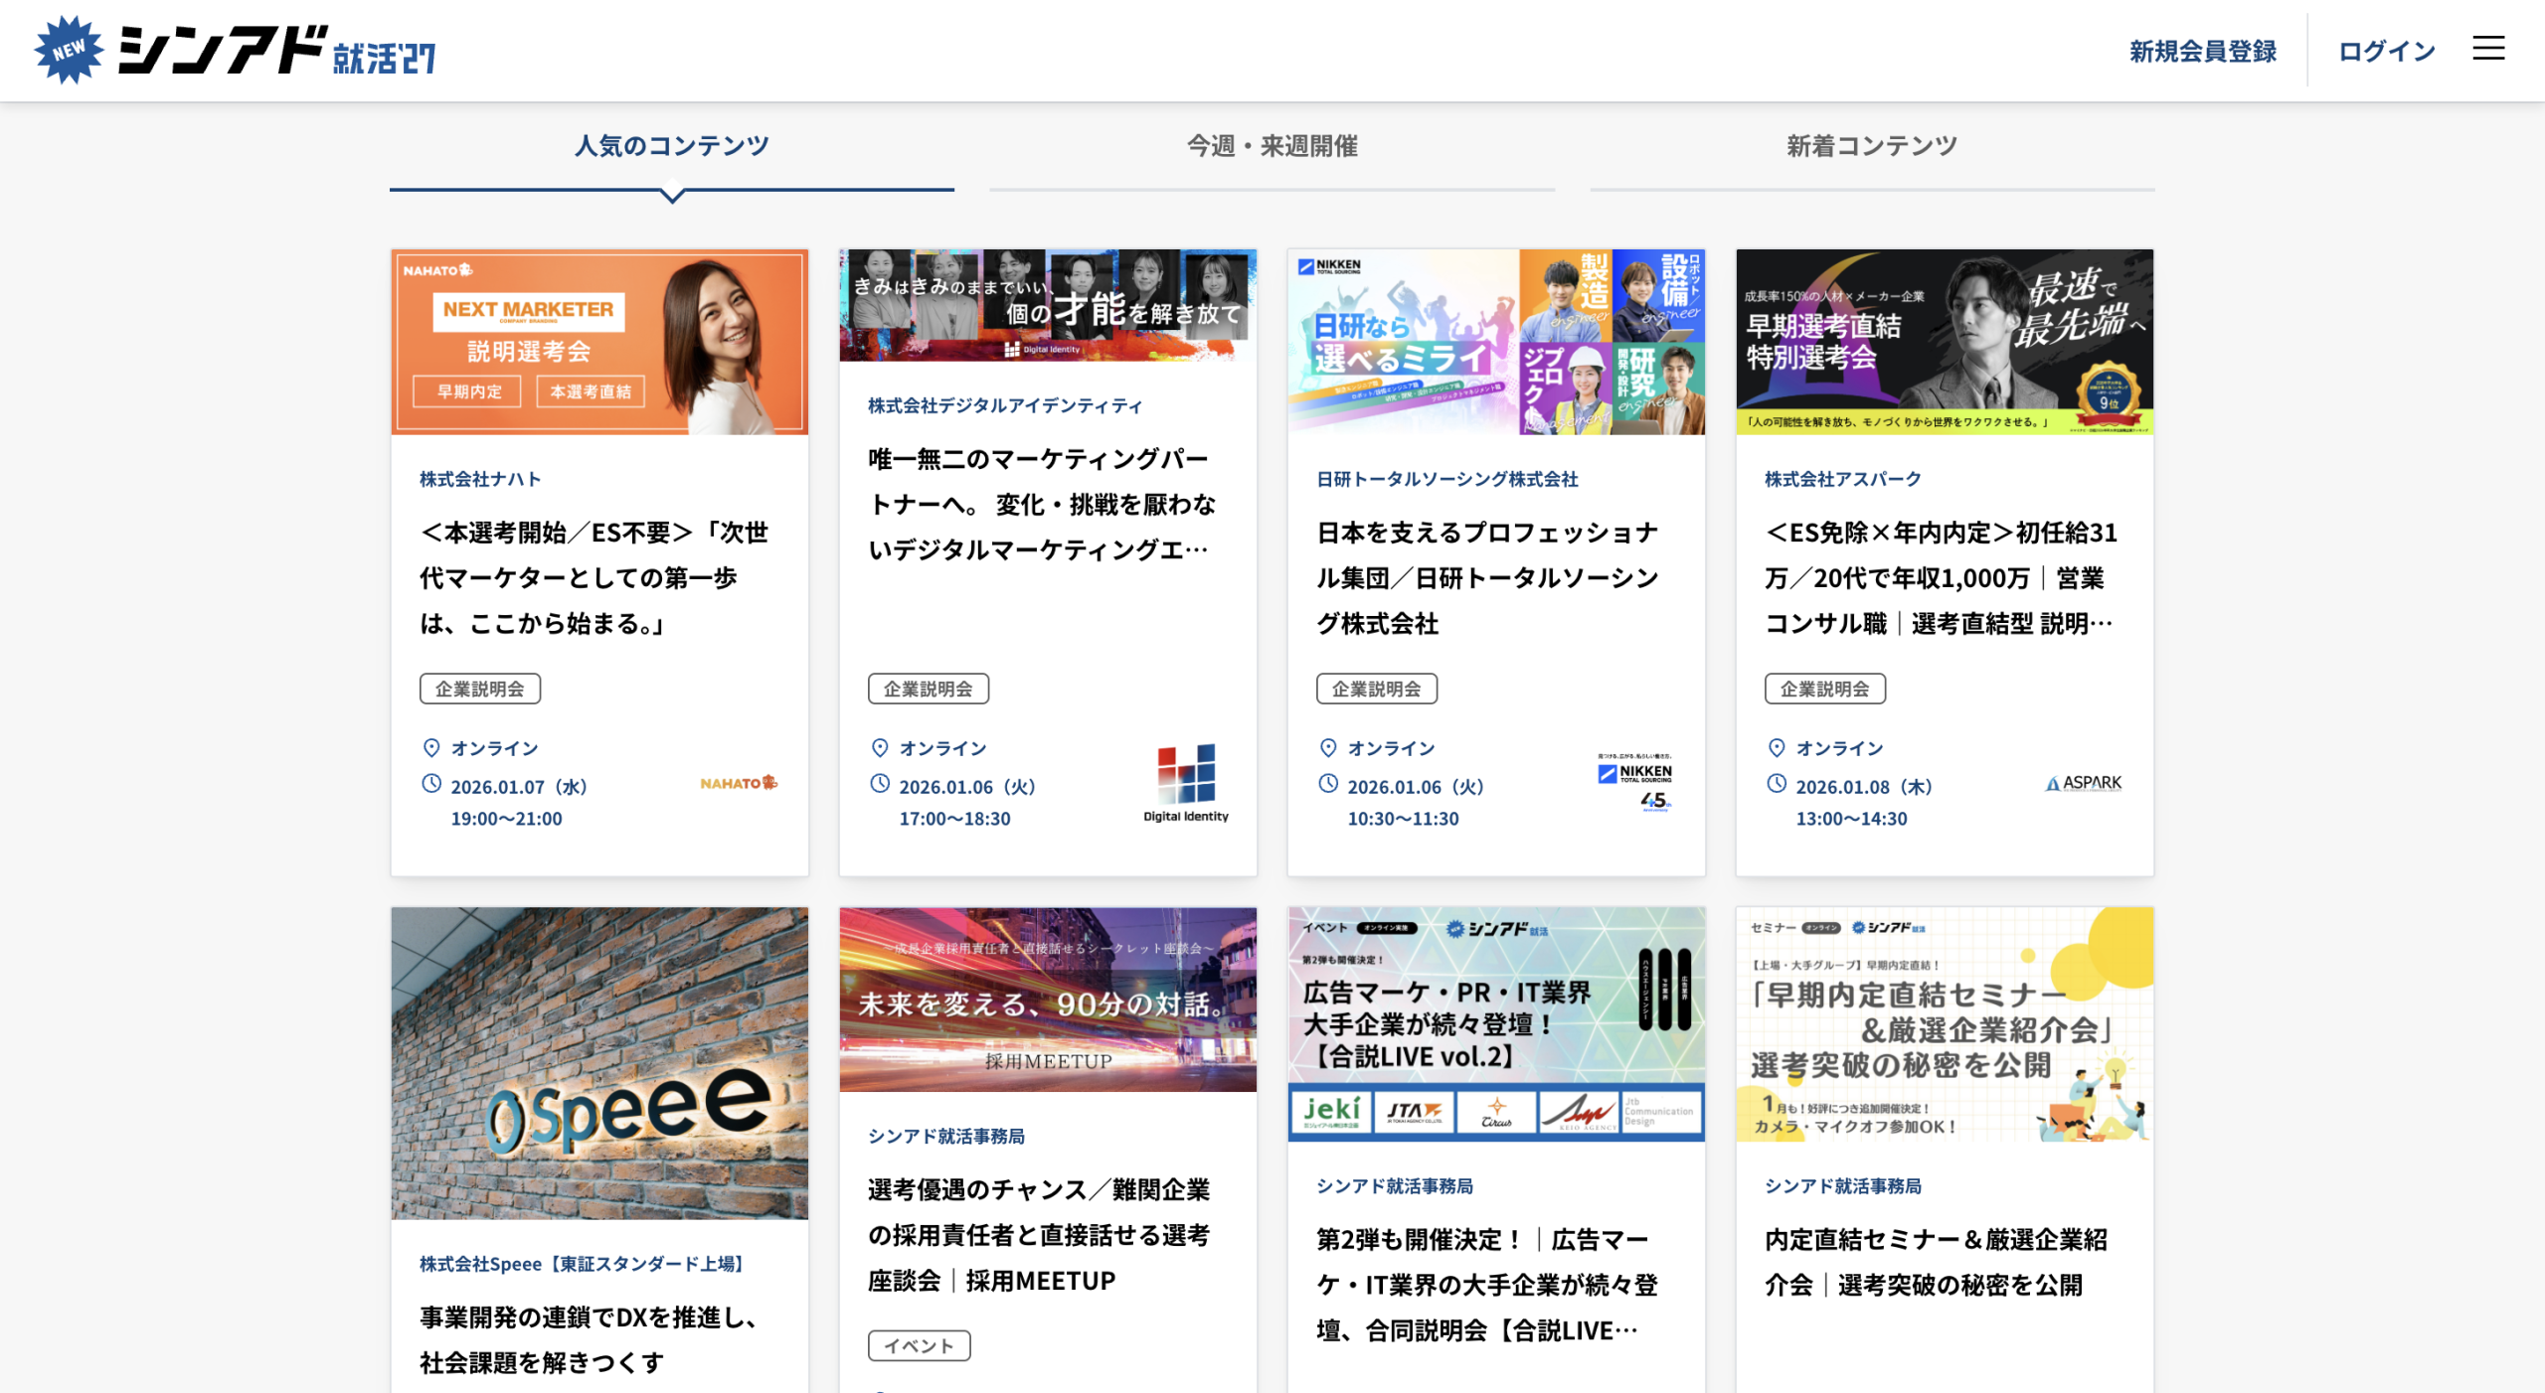Click the Digital Identity company logo
This screenshot has height=1393, width=2545.
[1185, 784]
